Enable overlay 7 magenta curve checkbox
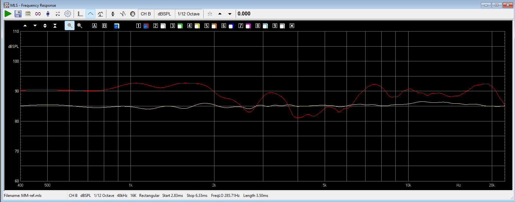Screen dimensions: 515x202 (248, 26)
